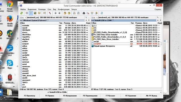Open OpenOffice desktop shortcut
The image size is (181, 102).
pos(10,50)
